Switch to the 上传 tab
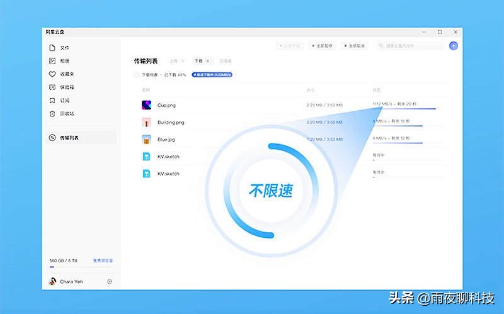Screen dimensions: 504x314 pos(177,61)
